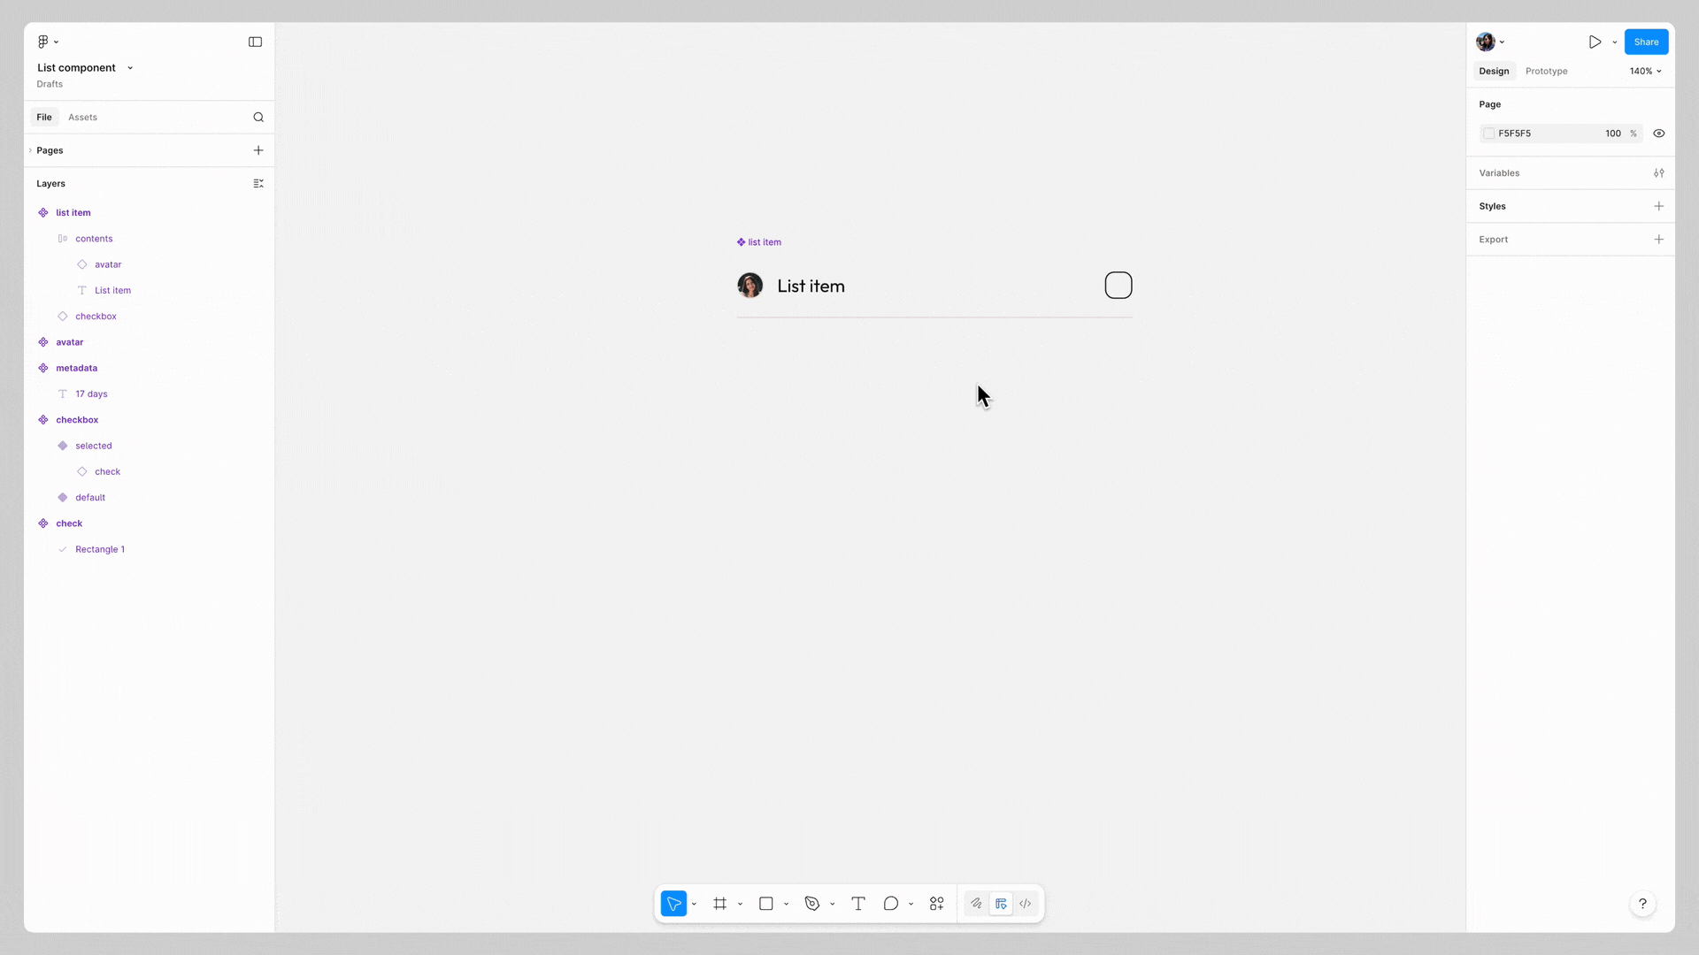Select the Text tool
This screenshot has width=1699, height=955.
(x=857, y=904)
